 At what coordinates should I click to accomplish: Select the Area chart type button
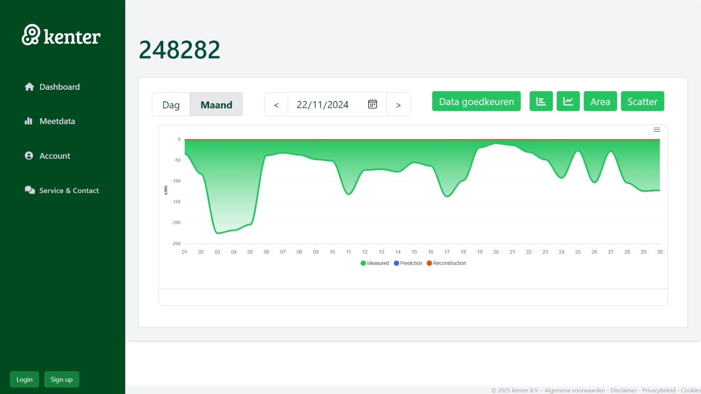click(600, 101)
